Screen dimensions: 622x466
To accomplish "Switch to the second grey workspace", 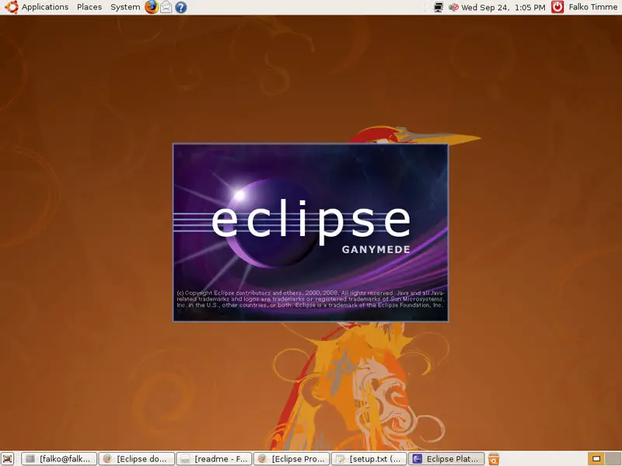I will [613, 459].
